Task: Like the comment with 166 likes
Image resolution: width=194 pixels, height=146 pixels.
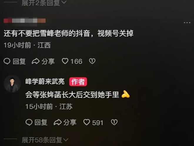Action: (x=65, y=61)
